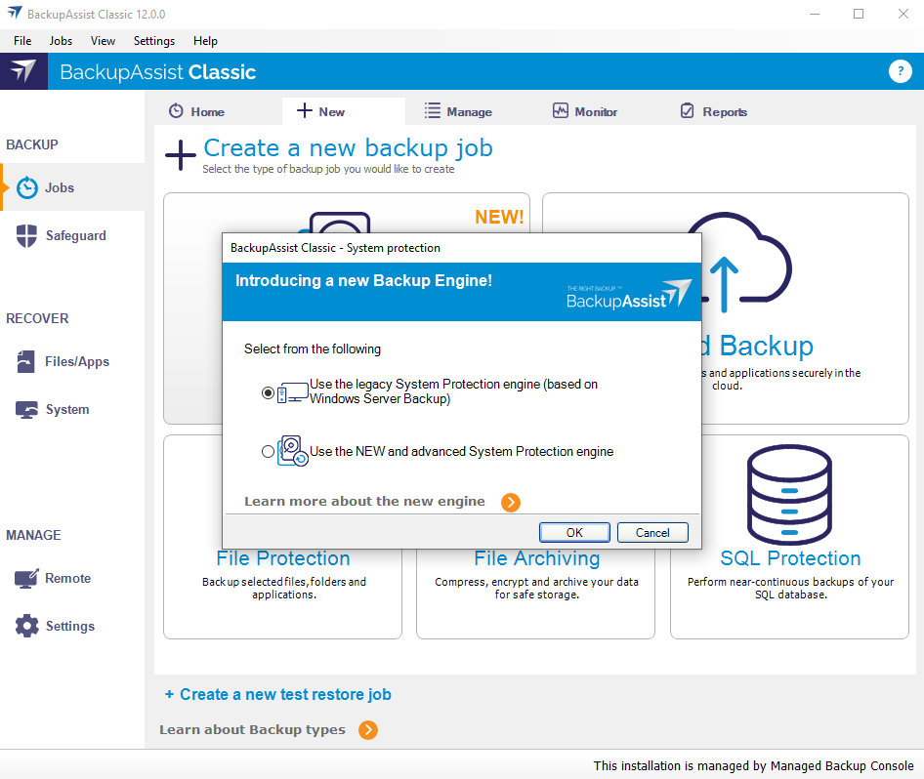The width and height of the screenshot is (924, 779).
Task: Click the NEW! badge on the system protection card
Action: [499, 218]
